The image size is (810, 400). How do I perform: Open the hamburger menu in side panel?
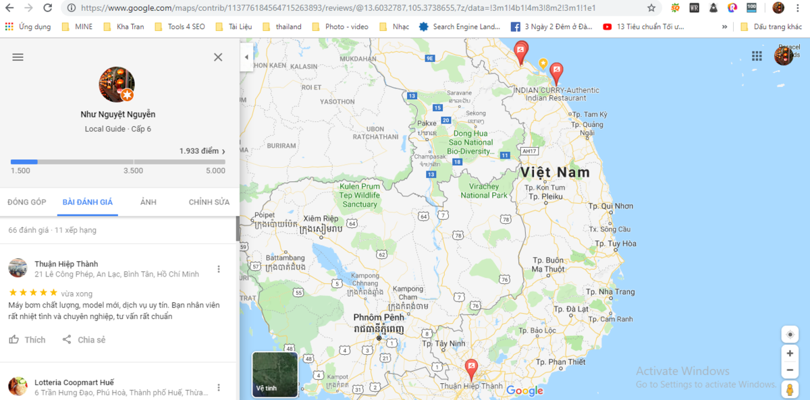pos(18,57)
